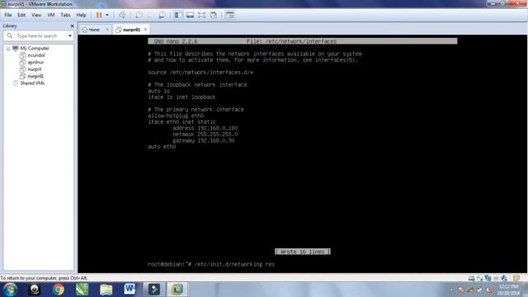The height and width of the screenshot is (297, 528).
Task: Open the snapshot manager icon
Action: click(162, 15)
